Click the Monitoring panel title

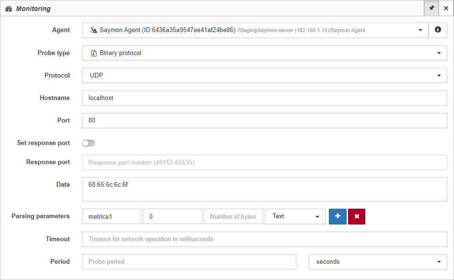(33, 9)
